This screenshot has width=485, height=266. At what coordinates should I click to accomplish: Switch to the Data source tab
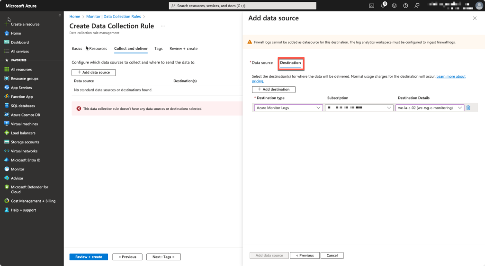262,63
